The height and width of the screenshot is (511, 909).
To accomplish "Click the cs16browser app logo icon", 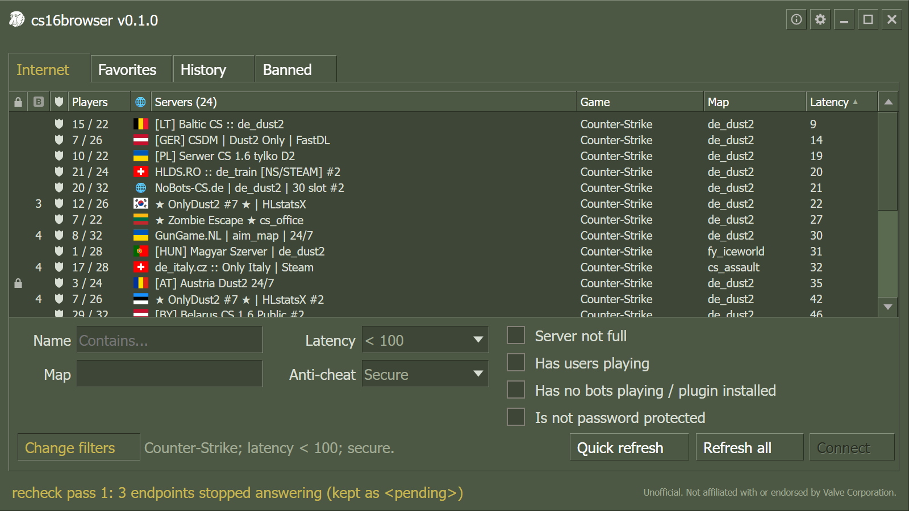I will coord(17,20).
